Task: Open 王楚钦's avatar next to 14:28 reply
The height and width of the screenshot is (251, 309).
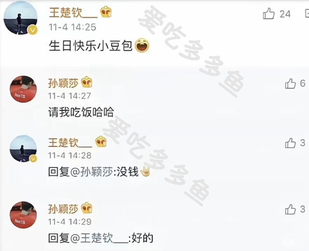Action: point(23,149)
